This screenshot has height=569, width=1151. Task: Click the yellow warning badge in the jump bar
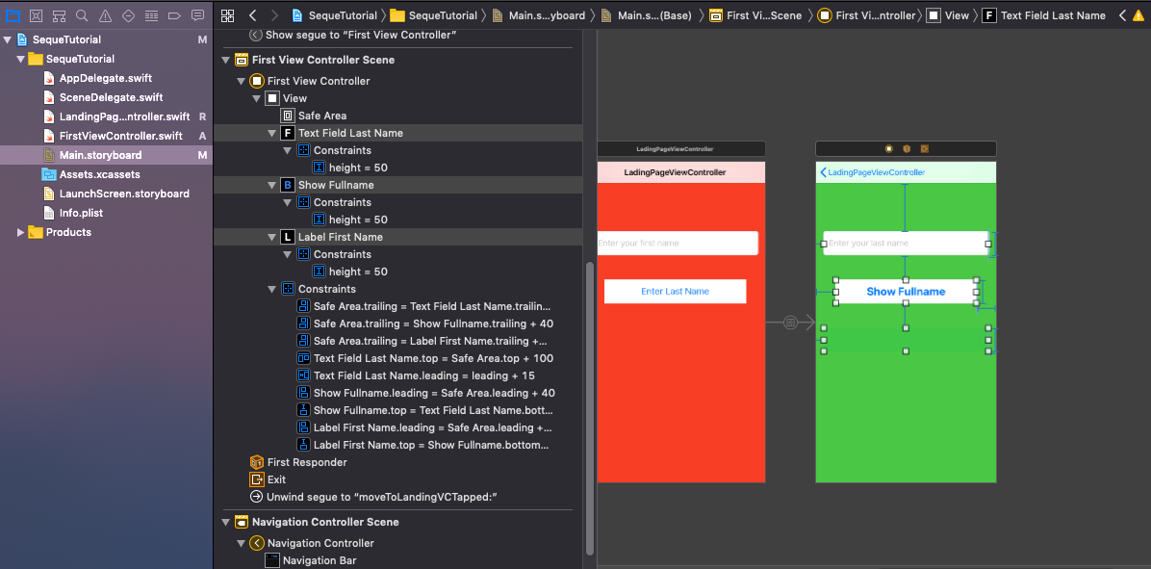1137,15
